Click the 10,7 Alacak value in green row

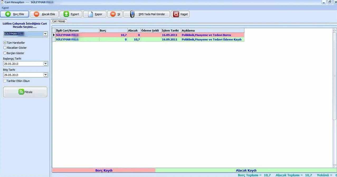tap(137, 40)
